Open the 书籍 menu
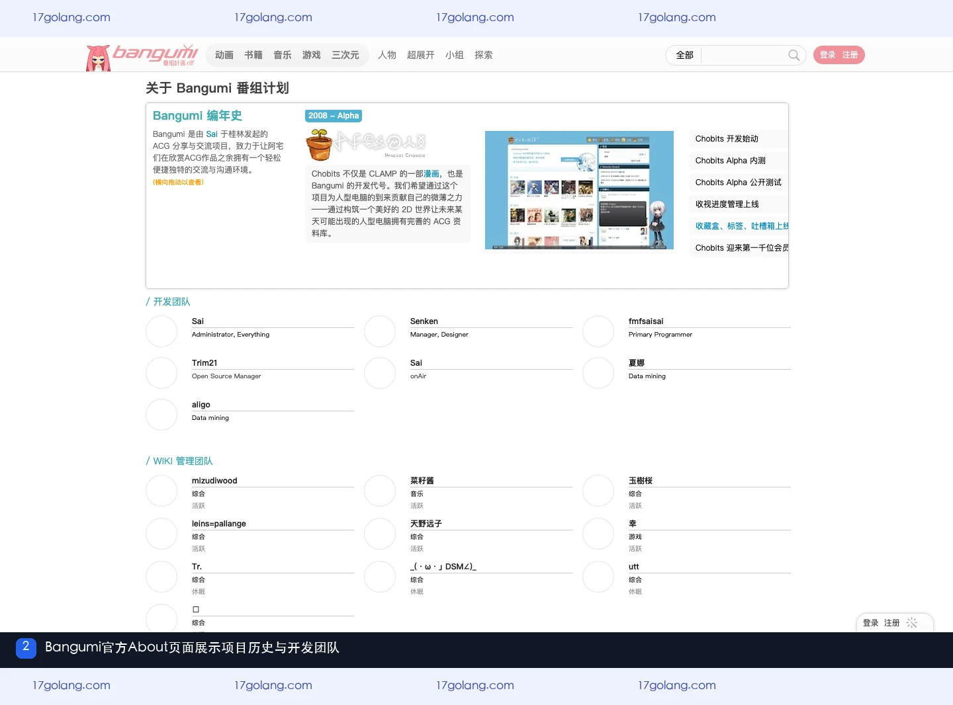This screenshot has width=953, height=705. point(253,55)
